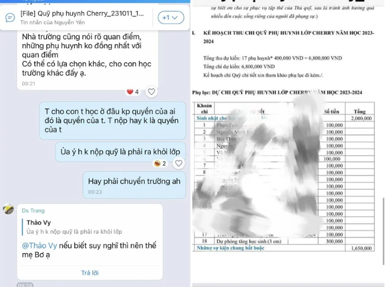View the 2 laughing emoji reactions
Image resolution: width=385 pixels, height=287 pixels.
tap(160, 163)
